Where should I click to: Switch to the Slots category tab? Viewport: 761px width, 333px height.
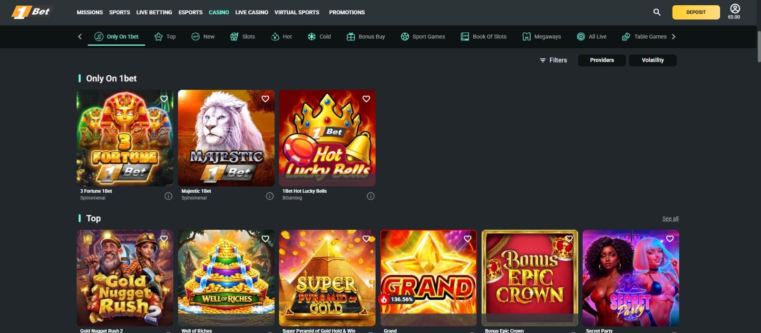[243, 37]
